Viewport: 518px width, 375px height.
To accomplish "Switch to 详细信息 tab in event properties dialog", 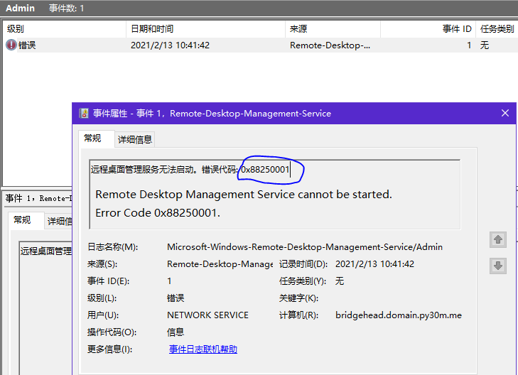I will coord(135,139).
